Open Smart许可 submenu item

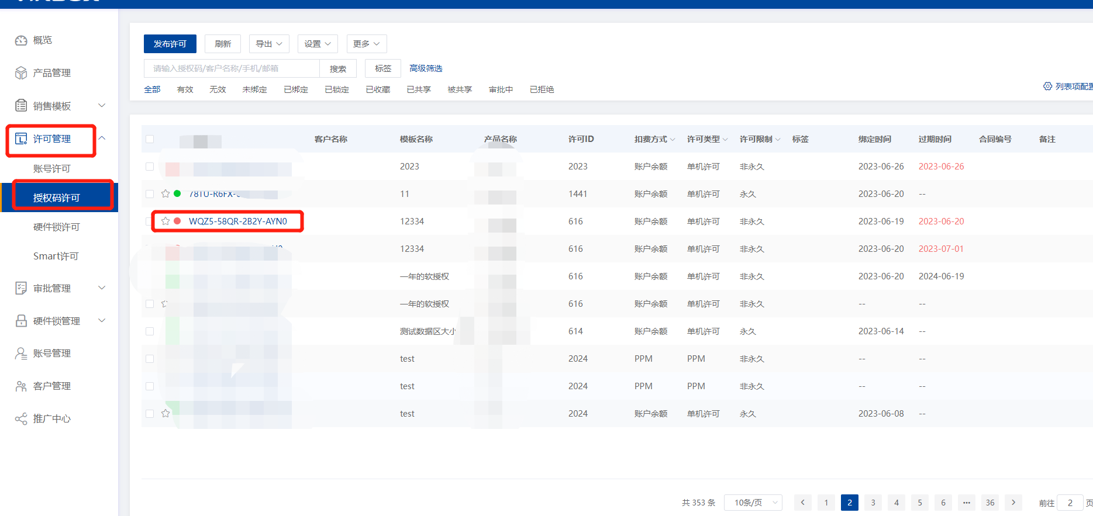pos(56,257)
